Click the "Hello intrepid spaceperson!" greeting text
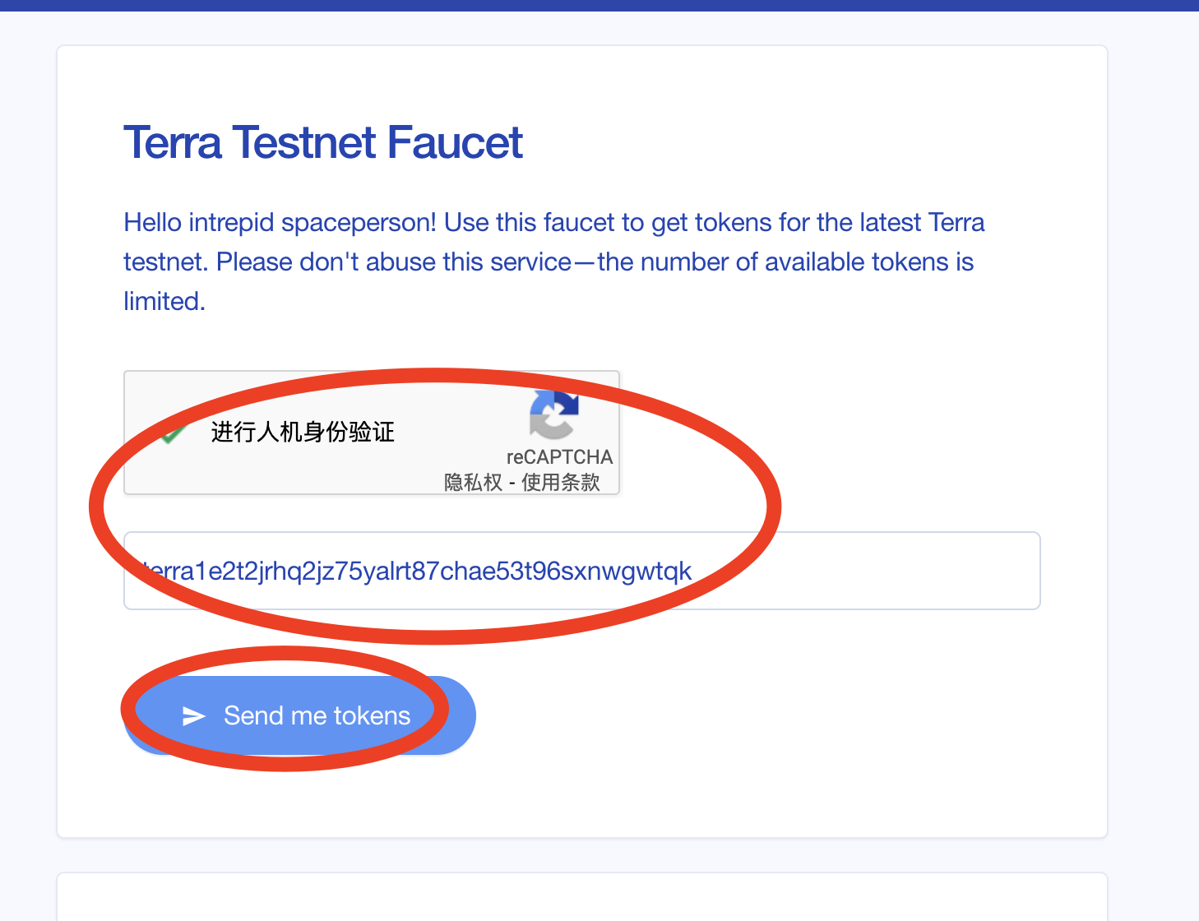Image resolution: width=1199 pixels, height=921 pixels. coord(280,223)
